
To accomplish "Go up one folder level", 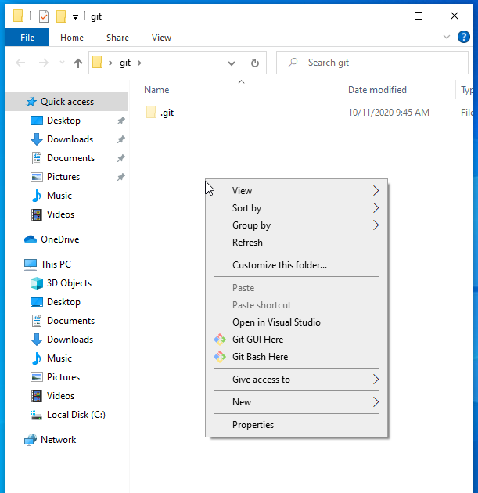I will 78,63.
